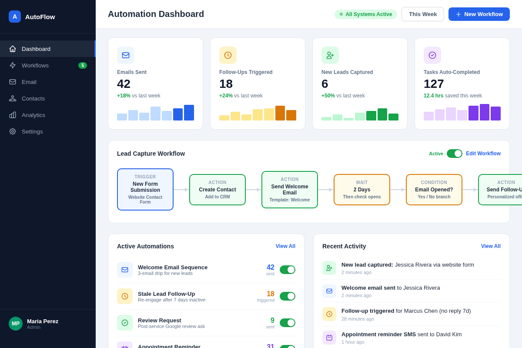This screenshot has height=348, width=522.
Task: Click the Follow-Ups Triggered clock icon
Action: coord(228,55)
